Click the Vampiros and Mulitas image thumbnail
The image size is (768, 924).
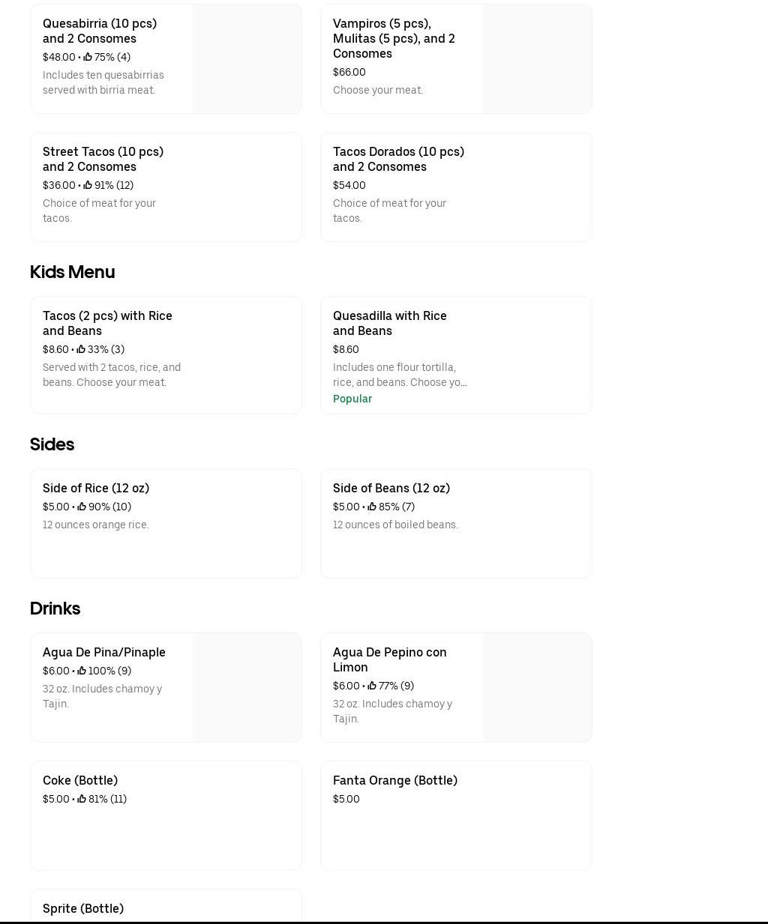(537, 59)
